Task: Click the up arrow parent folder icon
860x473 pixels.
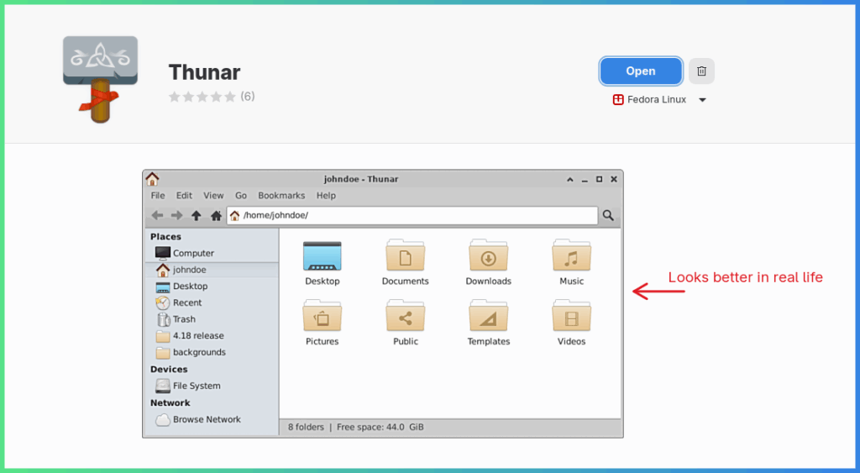Action: [197, 216]
